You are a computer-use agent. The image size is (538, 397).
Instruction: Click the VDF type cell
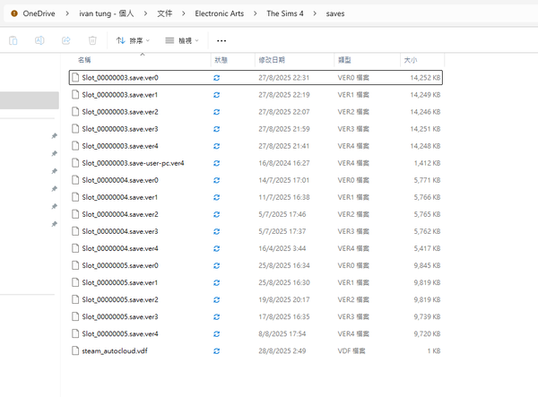click(351, 351)
